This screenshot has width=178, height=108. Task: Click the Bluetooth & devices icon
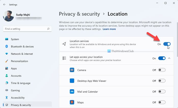click(7, 46)
